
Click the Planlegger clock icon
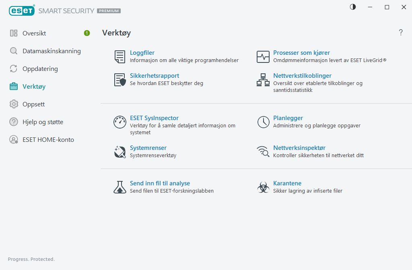point(263,122)
